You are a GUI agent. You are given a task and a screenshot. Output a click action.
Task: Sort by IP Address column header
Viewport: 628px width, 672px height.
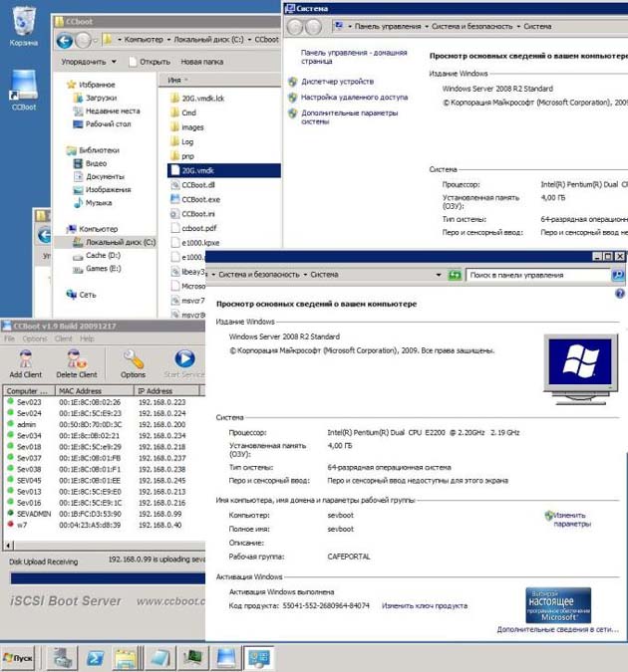point(166,391)
